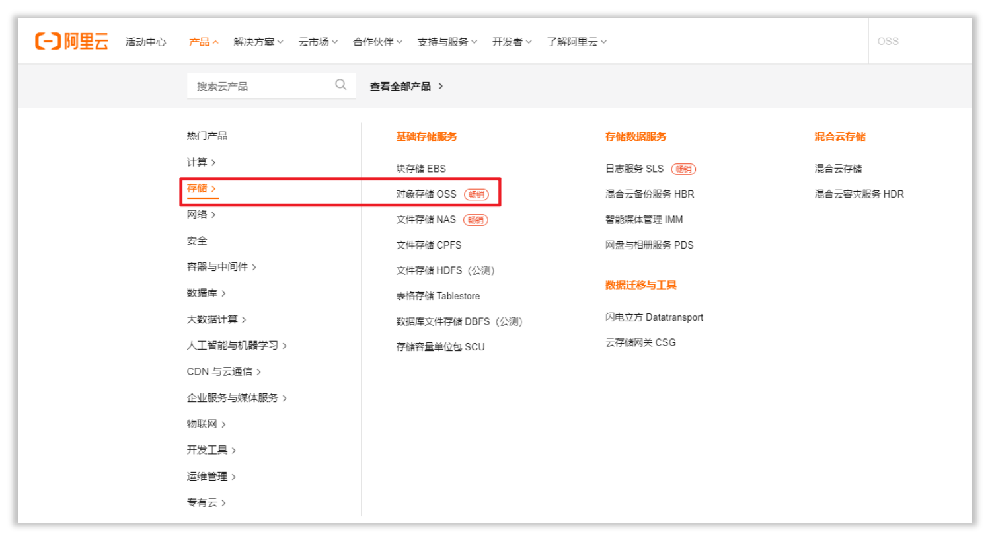The width and height of the screenshot is (990, 542).
Task: Select 热门产品 category
Action: 207,135
